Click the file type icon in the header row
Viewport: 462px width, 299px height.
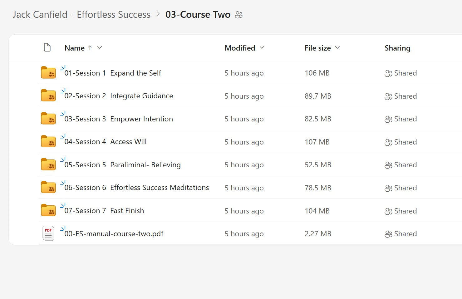[47, 47]
